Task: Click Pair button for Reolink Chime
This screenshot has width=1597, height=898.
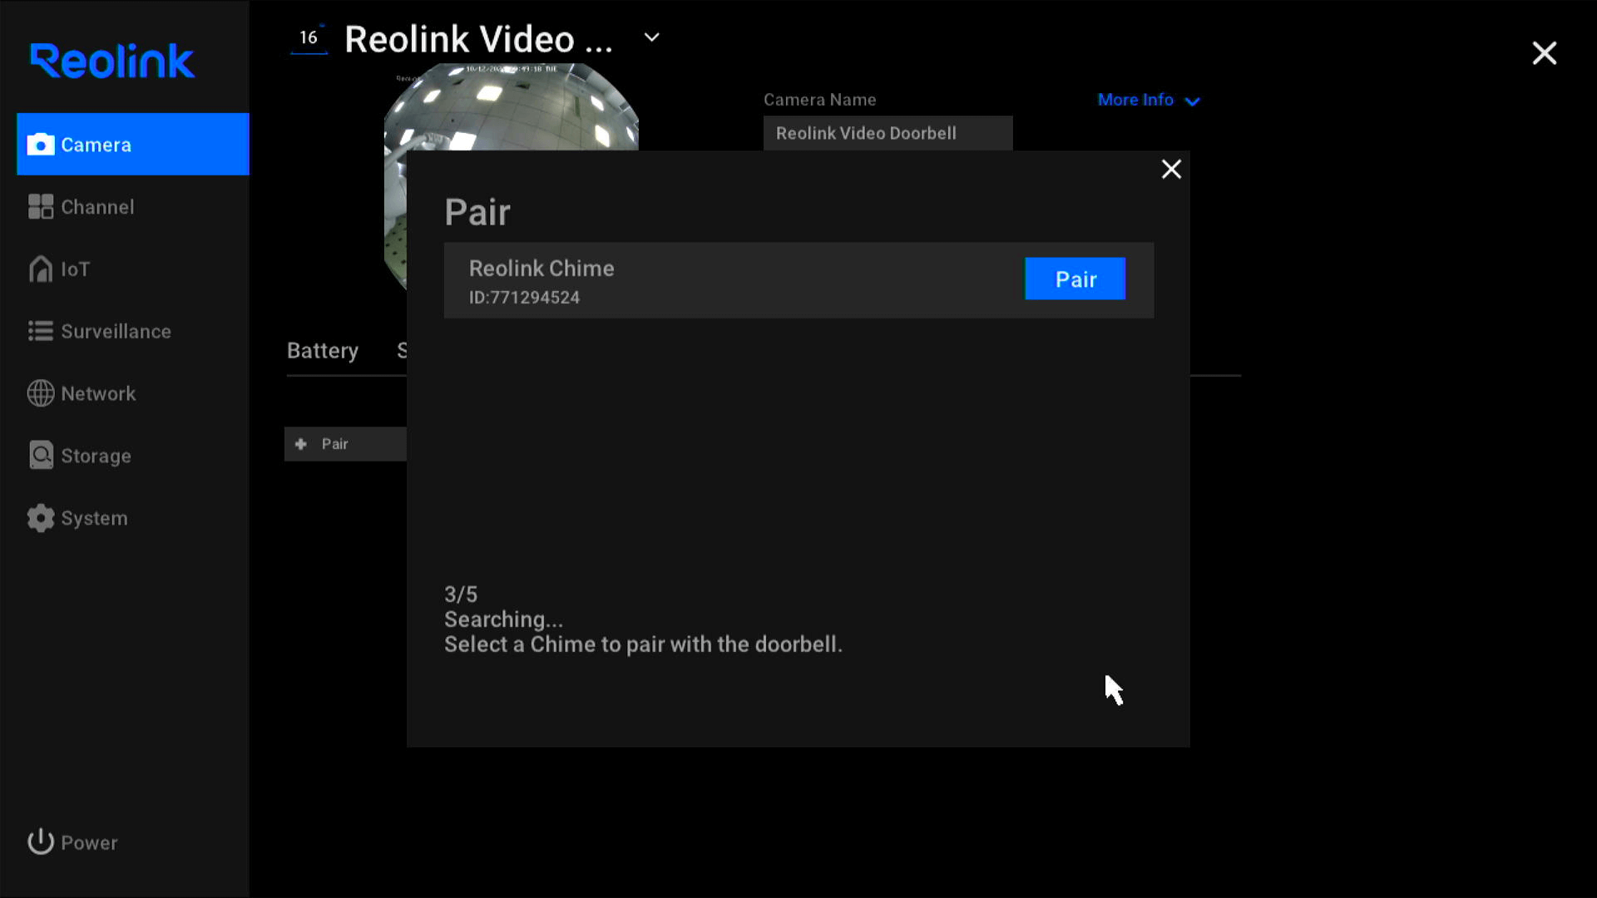Action: (1076, 279)
